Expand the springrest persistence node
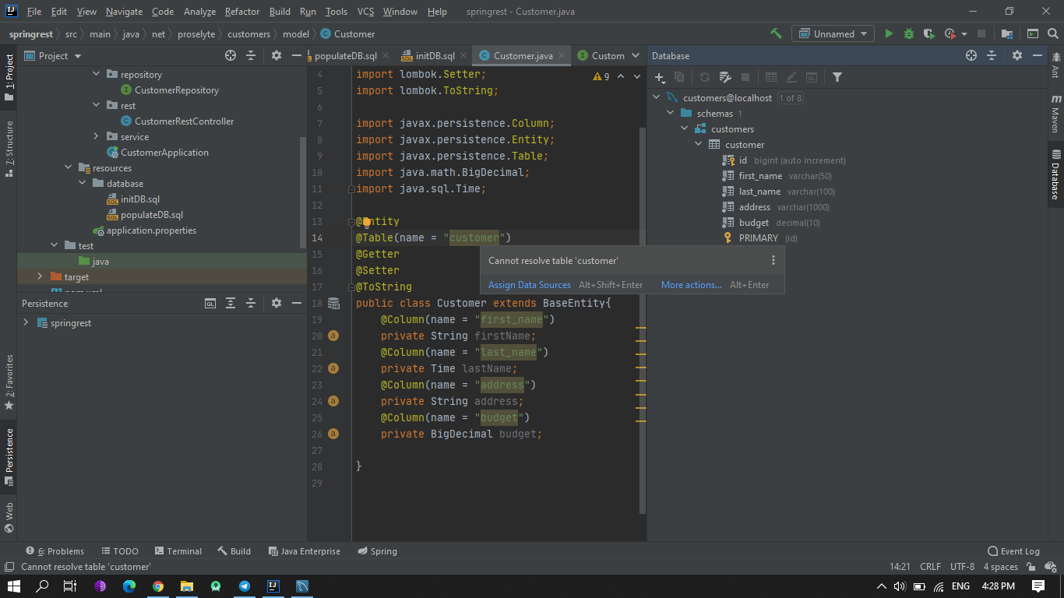 (x=26, y=322)
